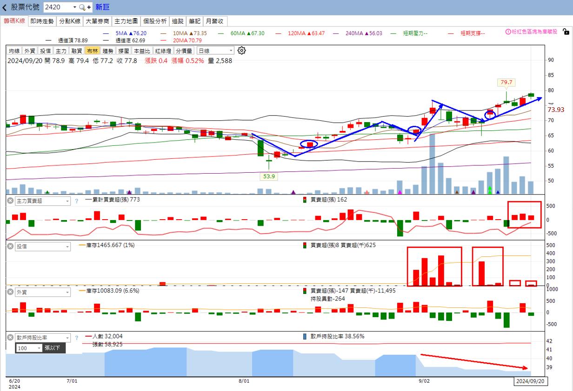The height and width of the screenshot is (391, 573).
Task: Add the stock with the plus icon
Action: pyautogui.click(x=89, y=7)
